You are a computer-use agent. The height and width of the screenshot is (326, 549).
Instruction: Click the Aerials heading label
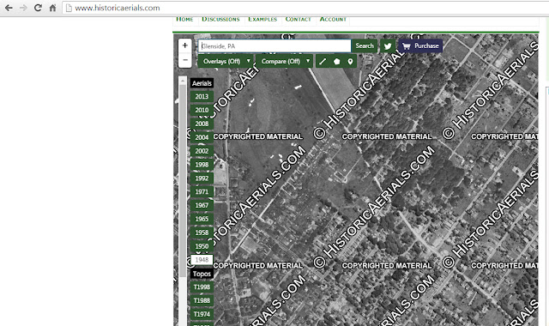pos(202,83)
